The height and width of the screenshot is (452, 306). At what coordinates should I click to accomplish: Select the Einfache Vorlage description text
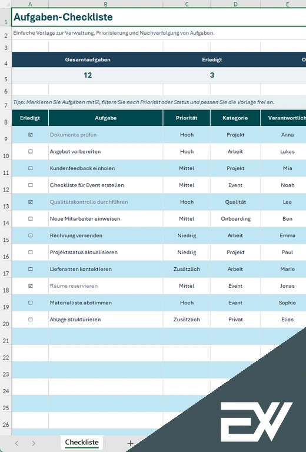coord(114,33)
